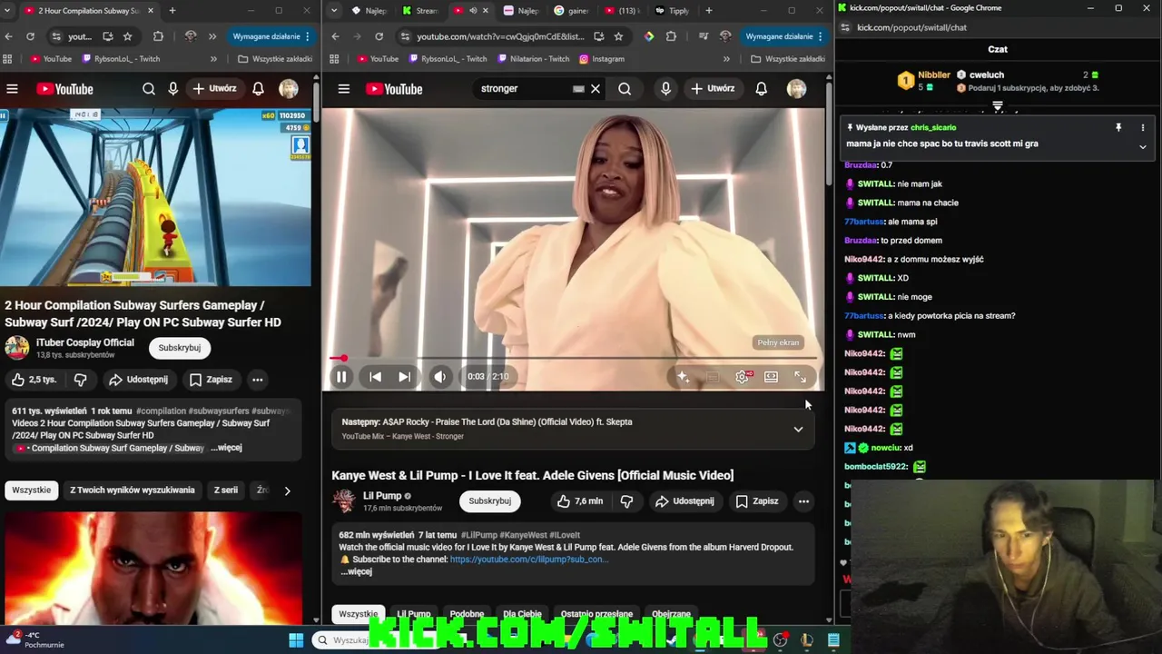Open more actions menu for Lil Pump video
1162x654 pixels.
point(803,501)
